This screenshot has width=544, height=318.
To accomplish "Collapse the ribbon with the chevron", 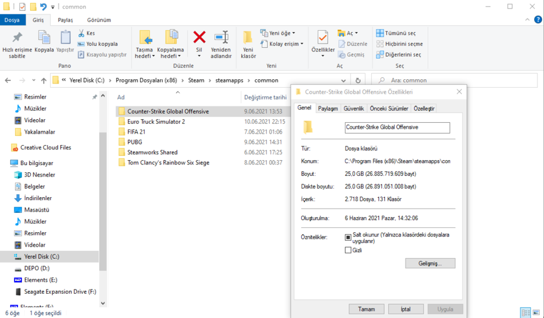I will pos(527,20).
